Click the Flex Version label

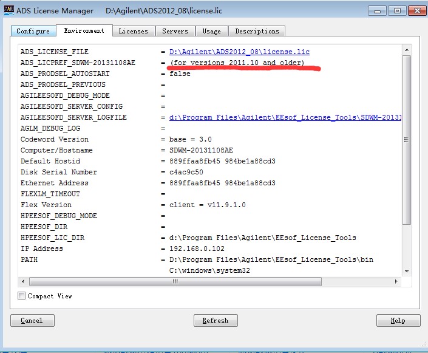tap(46, 205)
